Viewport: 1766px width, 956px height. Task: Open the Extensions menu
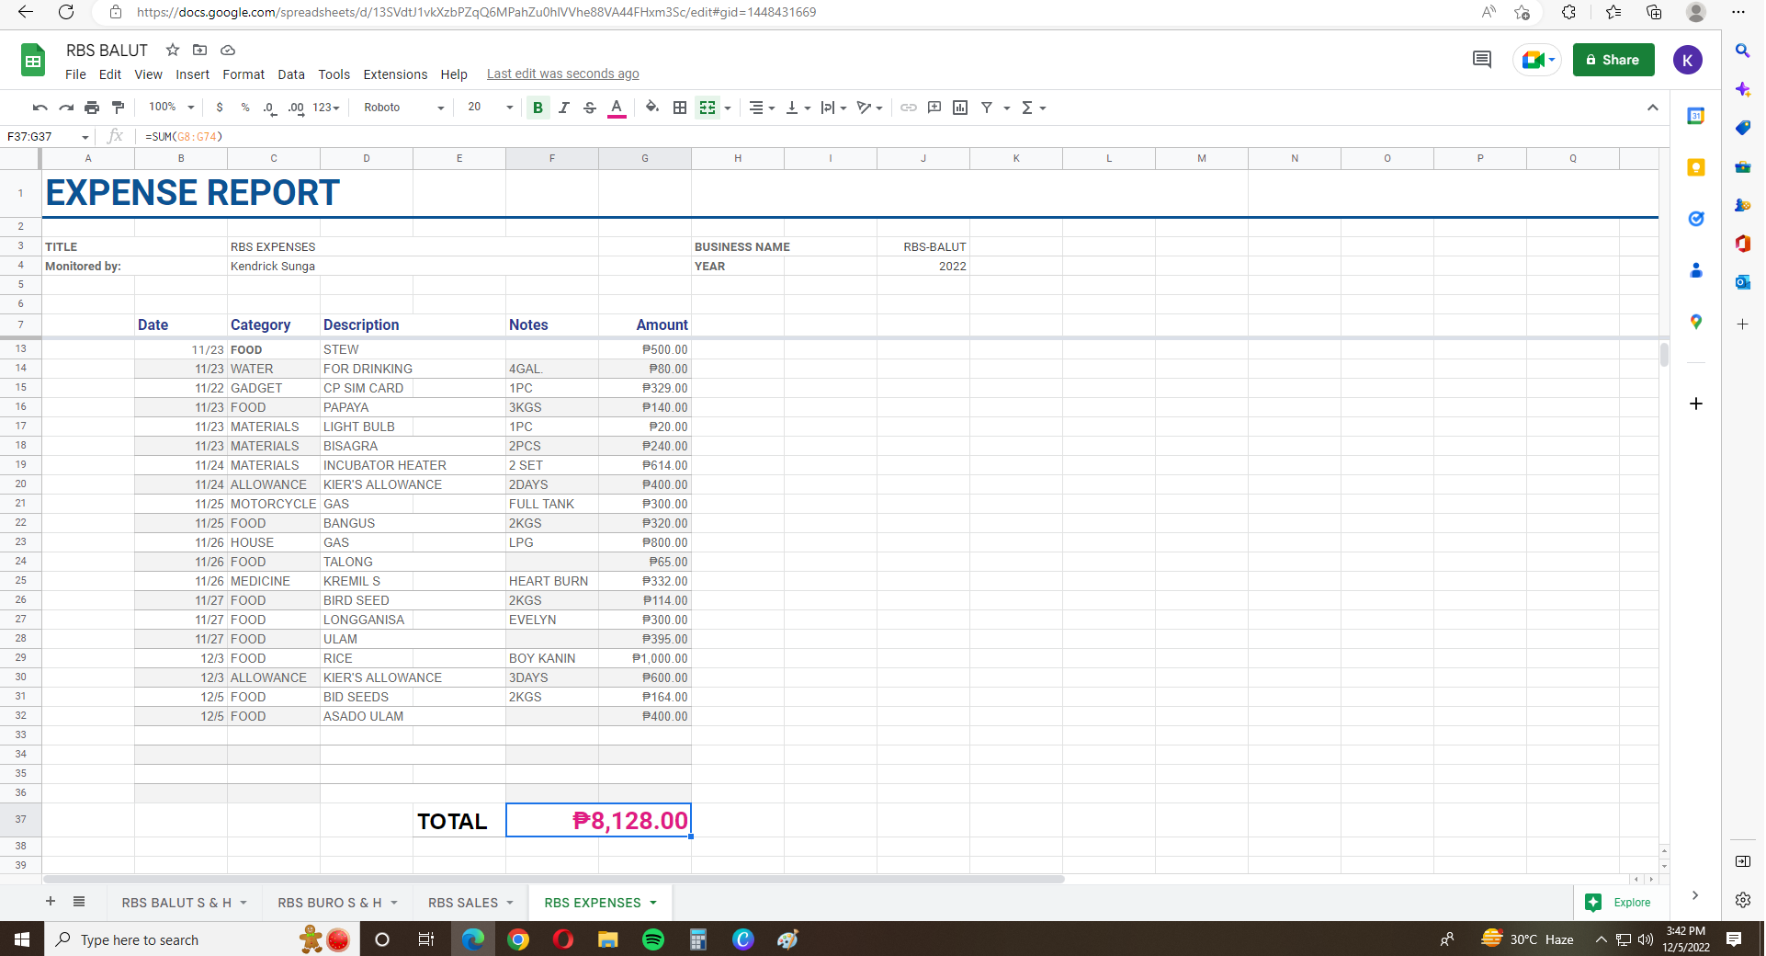pos(395,74)
